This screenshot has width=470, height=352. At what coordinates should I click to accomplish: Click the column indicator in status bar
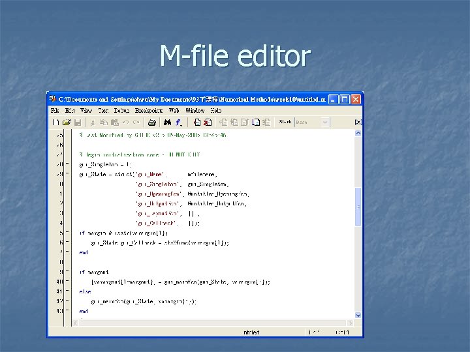pos(341,332)
